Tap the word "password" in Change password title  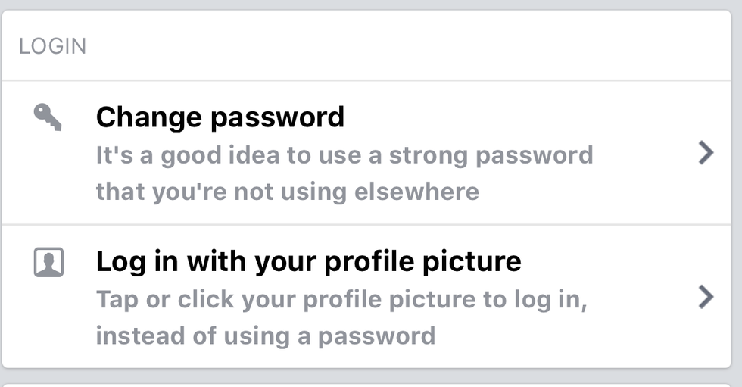click(277, 117)
